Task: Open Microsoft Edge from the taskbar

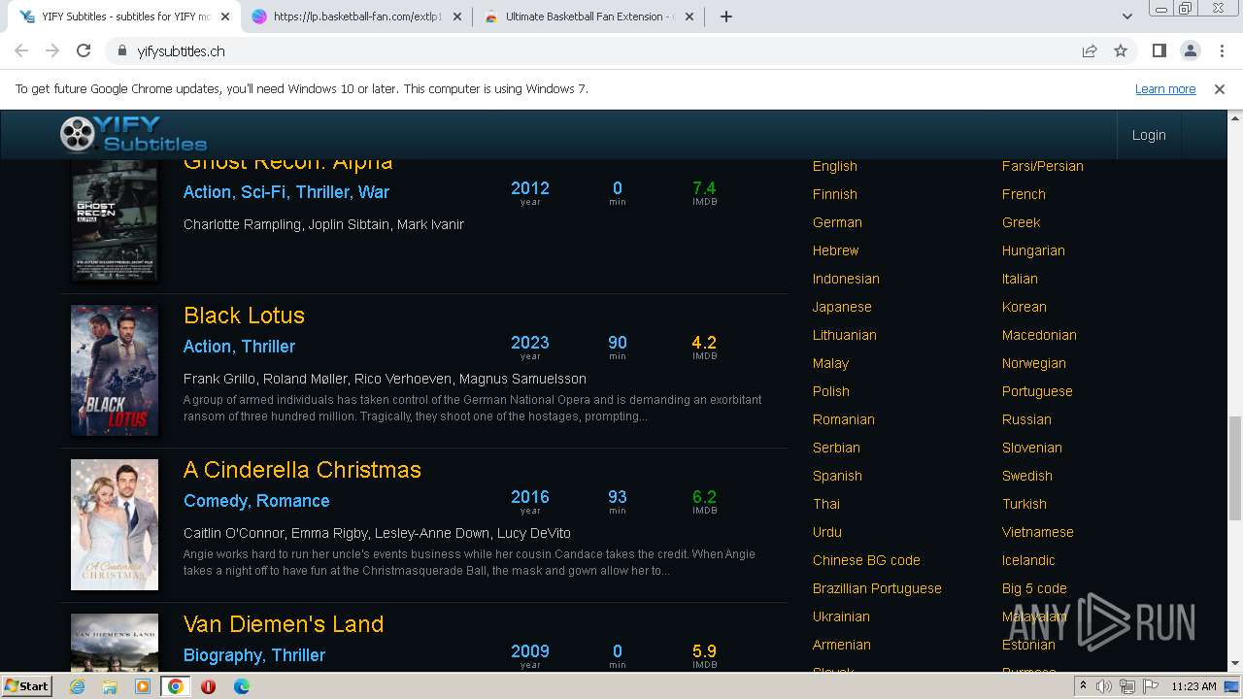Action: click(242, 686)
